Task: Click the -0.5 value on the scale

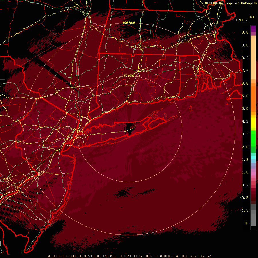Action: pyautogui.click(x=244, y=198)
